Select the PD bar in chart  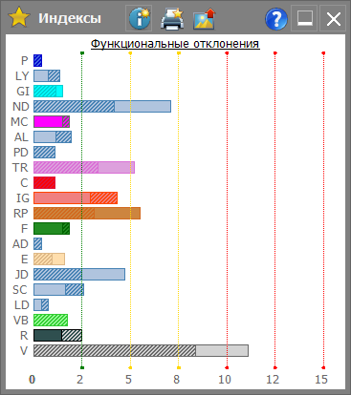[44, 153]
